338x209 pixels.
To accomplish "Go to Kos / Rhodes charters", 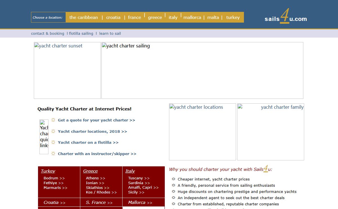I will (x=101, y=192).
